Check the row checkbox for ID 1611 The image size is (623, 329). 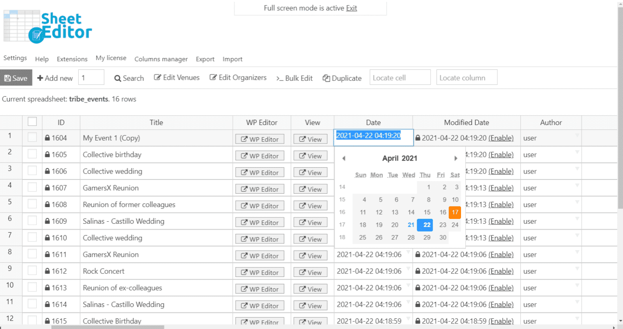tap(32, 254)
